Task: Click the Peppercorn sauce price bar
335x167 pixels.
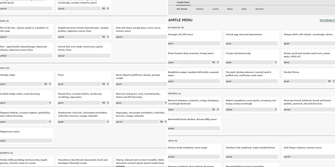Action: tap(26, 141)
